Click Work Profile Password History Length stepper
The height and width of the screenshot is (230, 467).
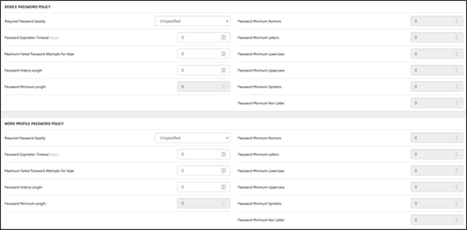click(224, 187)
